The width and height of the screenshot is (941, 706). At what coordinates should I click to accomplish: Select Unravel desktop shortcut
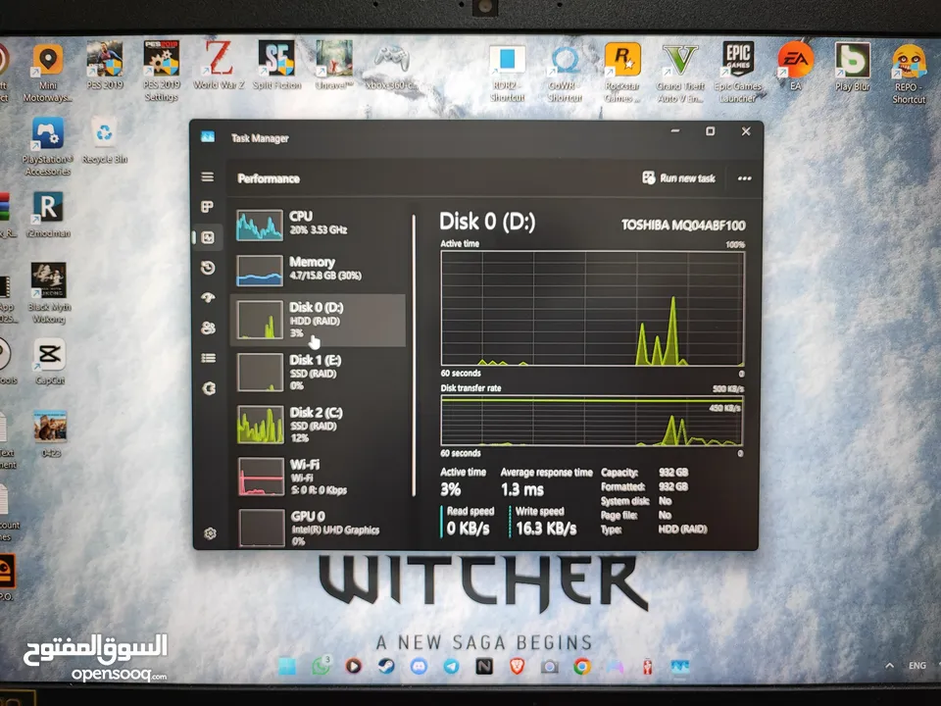pos(333,65)
